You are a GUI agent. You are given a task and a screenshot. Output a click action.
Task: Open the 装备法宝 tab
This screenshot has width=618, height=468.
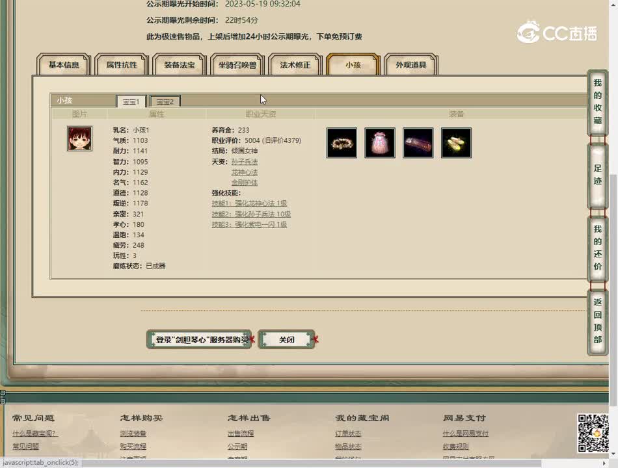[x=179, y=64]
